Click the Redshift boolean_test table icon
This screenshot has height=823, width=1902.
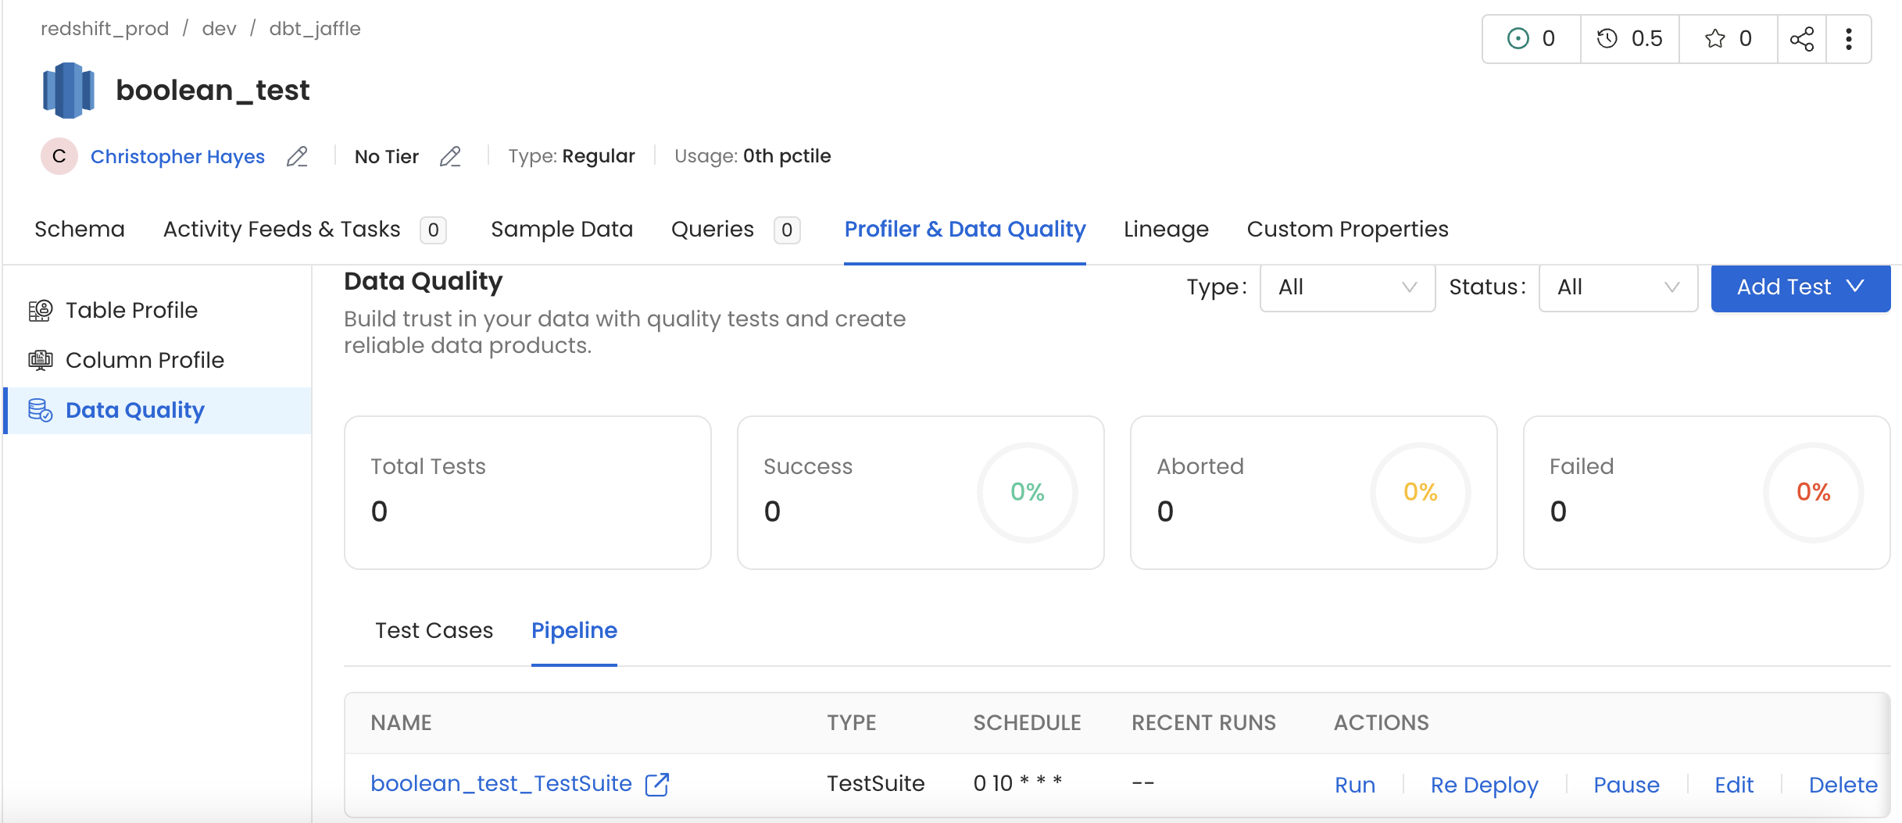point(69,91)
